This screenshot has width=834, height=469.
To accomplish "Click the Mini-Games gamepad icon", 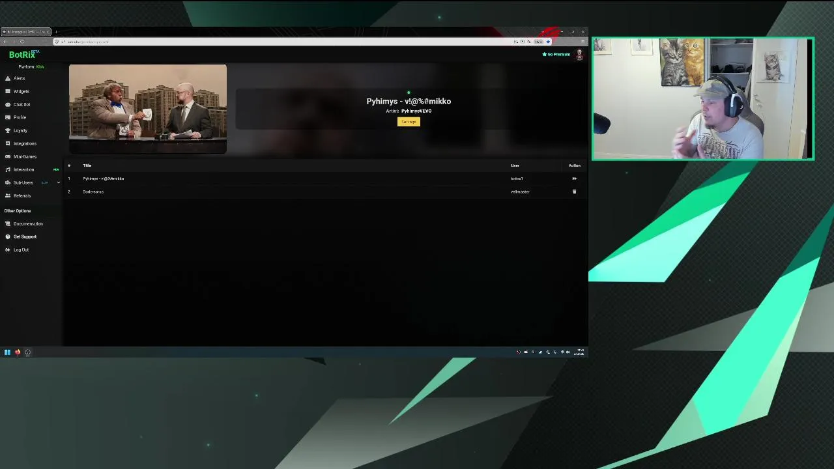I will point(8,156).
